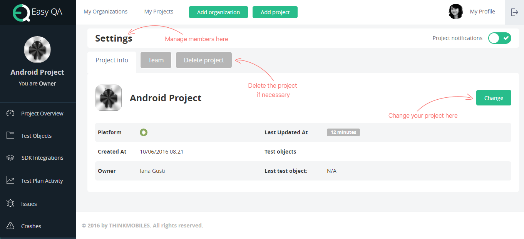
Task: Toggle Project notifications switch
Action: (x=500, y=38)
